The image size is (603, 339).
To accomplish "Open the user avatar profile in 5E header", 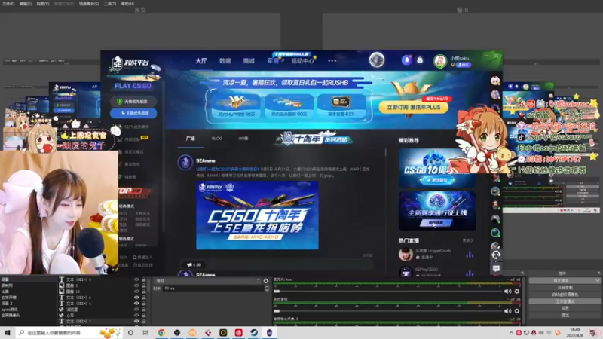I will click(x=440, y=61).
